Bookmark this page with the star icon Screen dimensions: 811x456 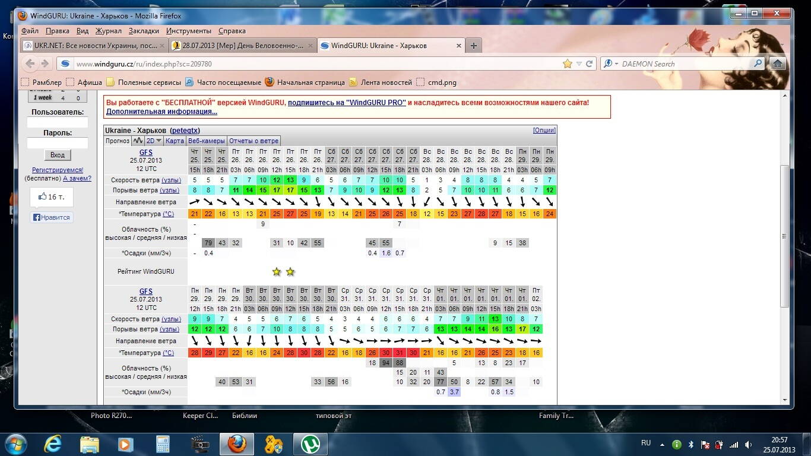pos(568,64)
